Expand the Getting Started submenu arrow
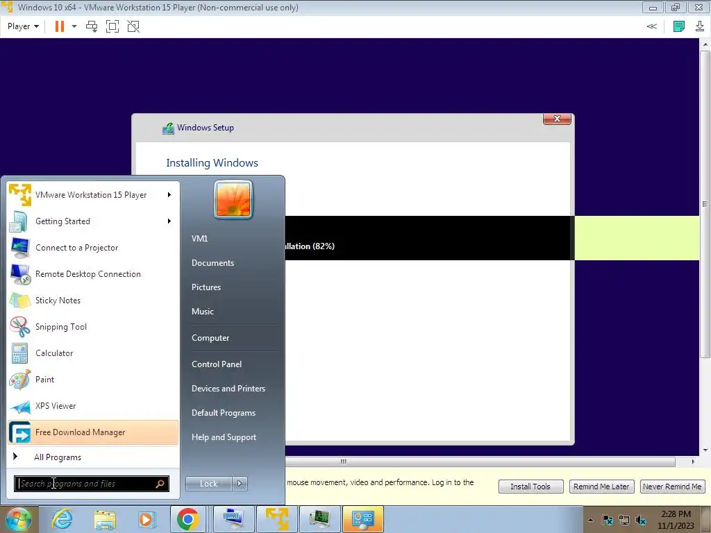The image size is (711, 533). point(169,221)
